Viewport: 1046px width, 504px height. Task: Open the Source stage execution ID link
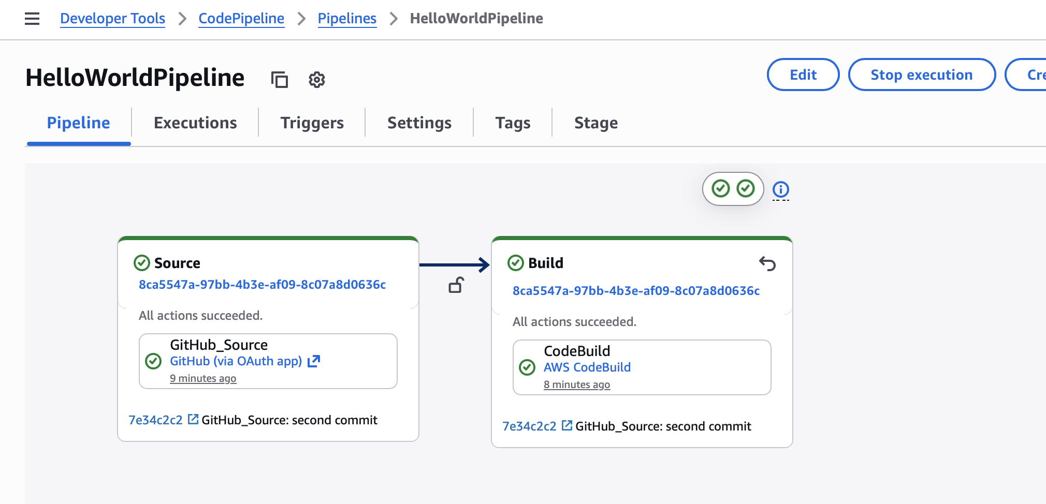[263, 285]
